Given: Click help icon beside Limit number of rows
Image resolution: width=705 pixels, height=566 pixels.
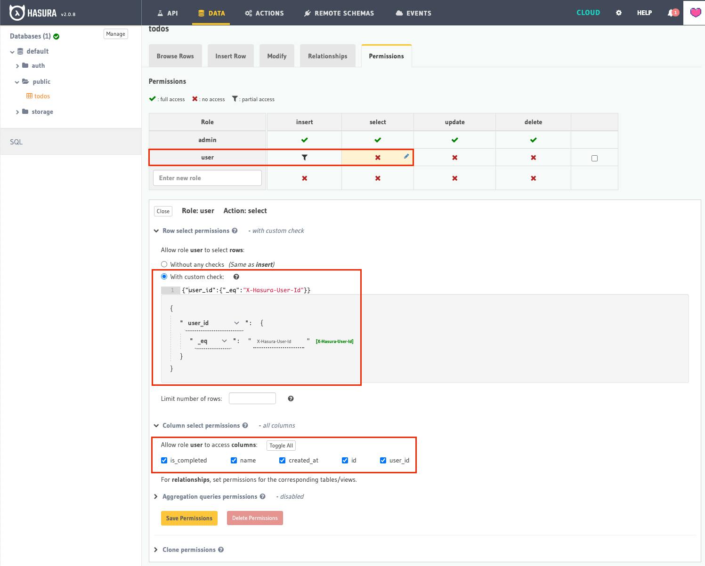Looking at the screenshot, I should 291,399.
